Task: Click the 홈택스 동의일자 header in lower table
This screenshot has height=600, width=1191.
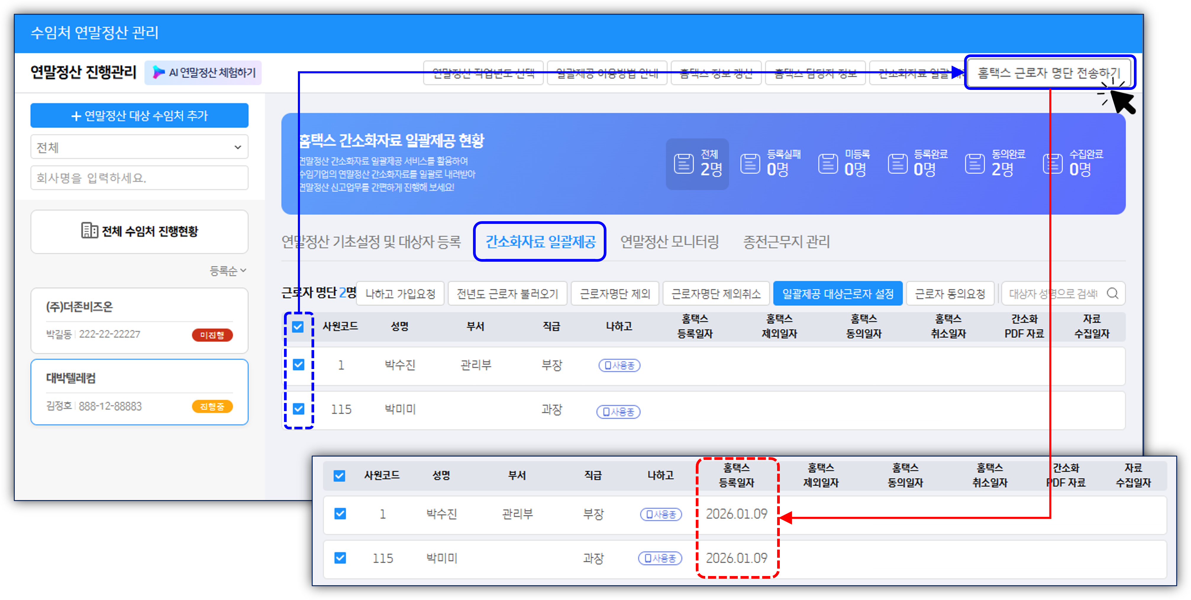Action: [905, 475]
